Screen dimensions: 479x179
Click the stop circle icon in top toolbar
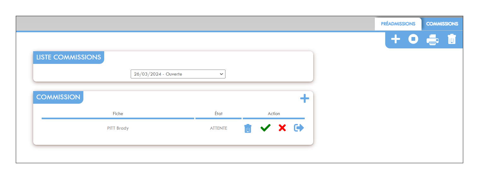click(413, 39)
